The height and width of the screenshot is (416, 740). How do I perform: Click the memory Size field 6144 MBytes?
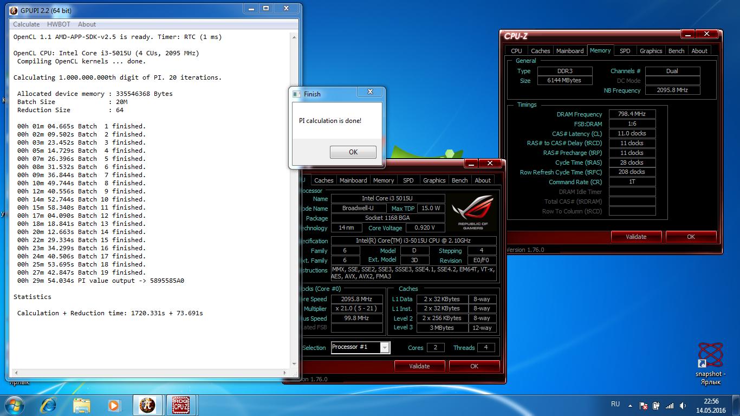pos(565,80)
